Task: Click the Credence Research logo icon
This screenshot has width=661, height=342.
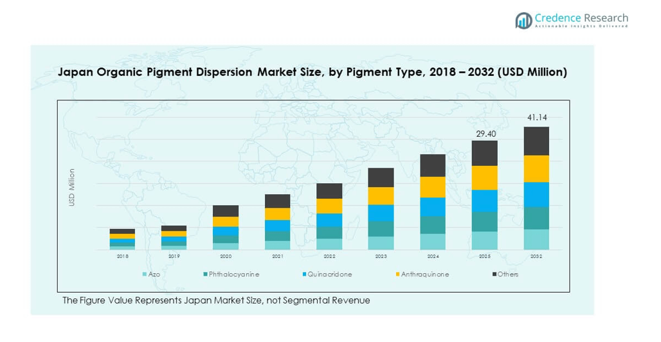Action: (x=523, y=21)
